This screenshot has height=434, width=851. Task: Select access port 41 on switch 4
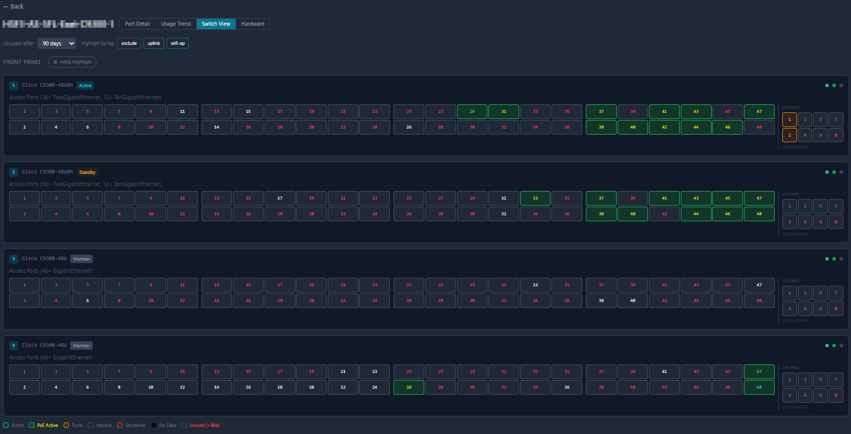point(664,371)
